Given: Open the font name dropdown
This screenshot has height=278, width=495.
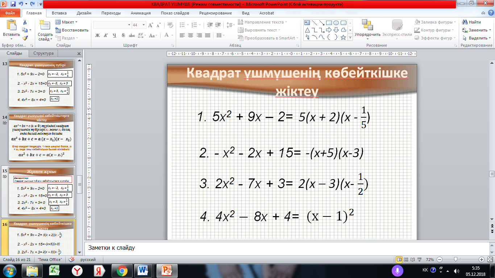Looking at the screenshot, I should [x=129, y=25].
